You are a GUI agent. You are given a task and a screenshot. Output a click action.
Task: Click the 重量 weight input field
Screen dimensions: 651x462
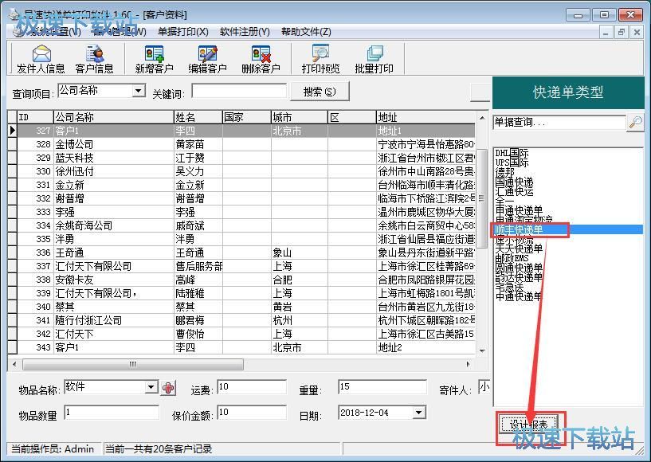[382, 387]
